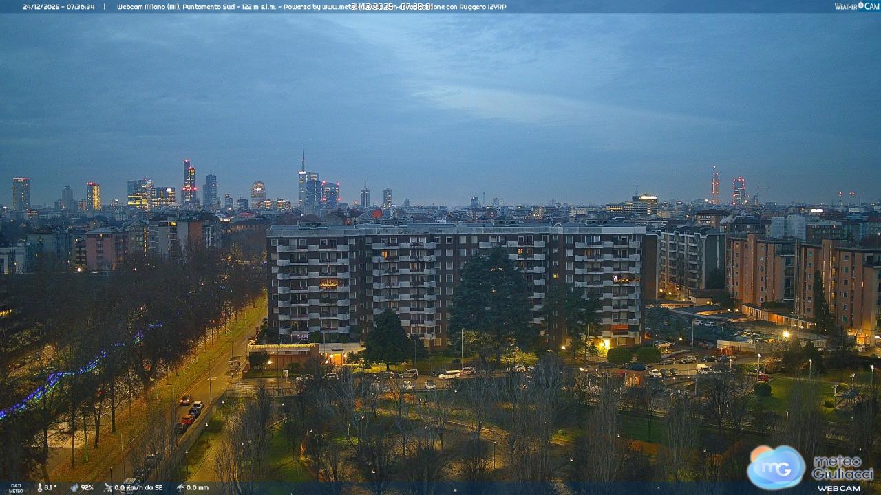Click the 24/12/2025 07:36:34 timestamp
This screenshot has height=495, width=881.
(x=59, y=7)
